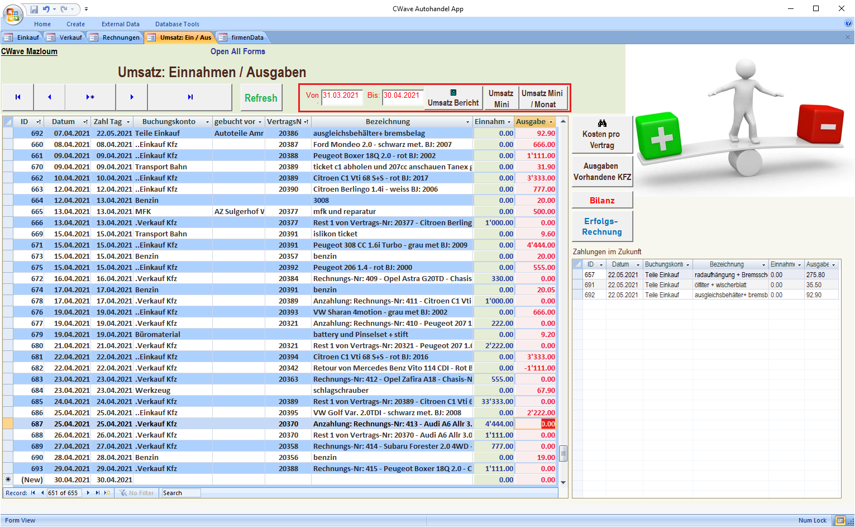Click the Help question mark icon
The image size is (855, 527).
(848, 23)
